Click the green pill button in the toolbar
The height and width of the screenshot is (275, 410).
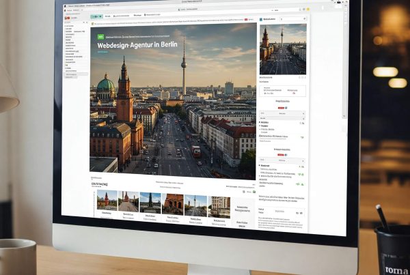click(x=96, y=16)
